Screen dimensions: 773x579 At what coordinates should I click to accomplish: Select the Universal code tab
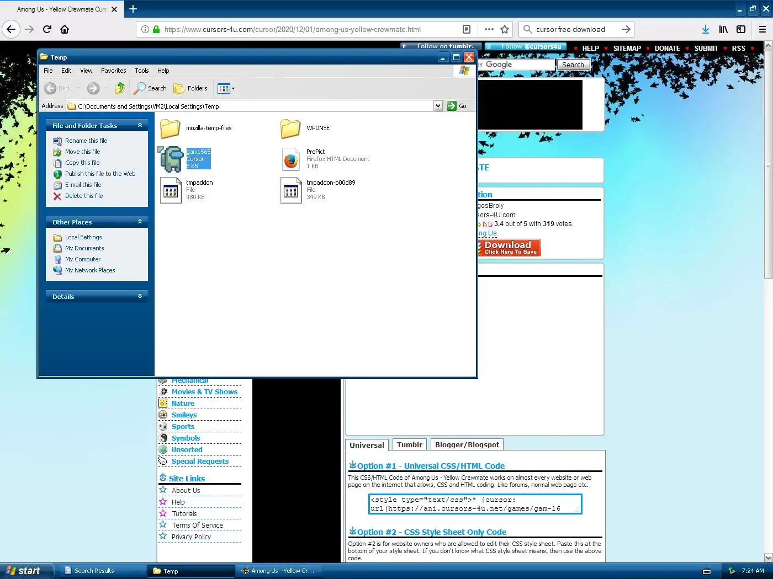[367, 445]
